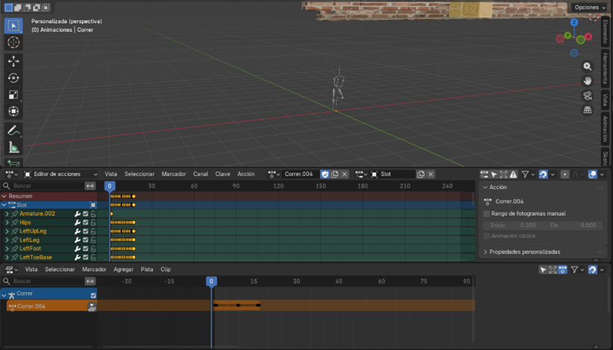Activate the Scale tool

[x=13, y=95]
